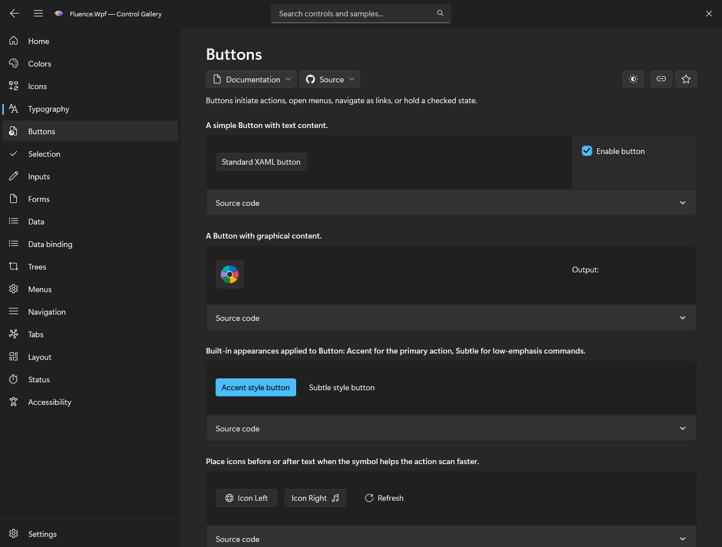722x547 pixels.
Task: Expand Source code under simple Button
Action: (x=451, y=202)
